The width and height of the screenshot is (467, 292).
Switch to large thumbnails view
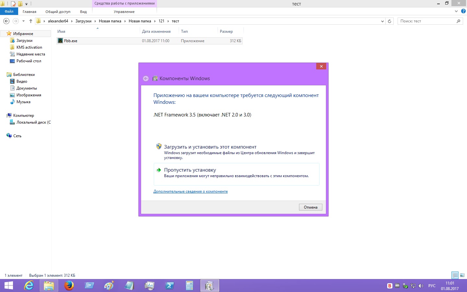(x=462, y=275)
